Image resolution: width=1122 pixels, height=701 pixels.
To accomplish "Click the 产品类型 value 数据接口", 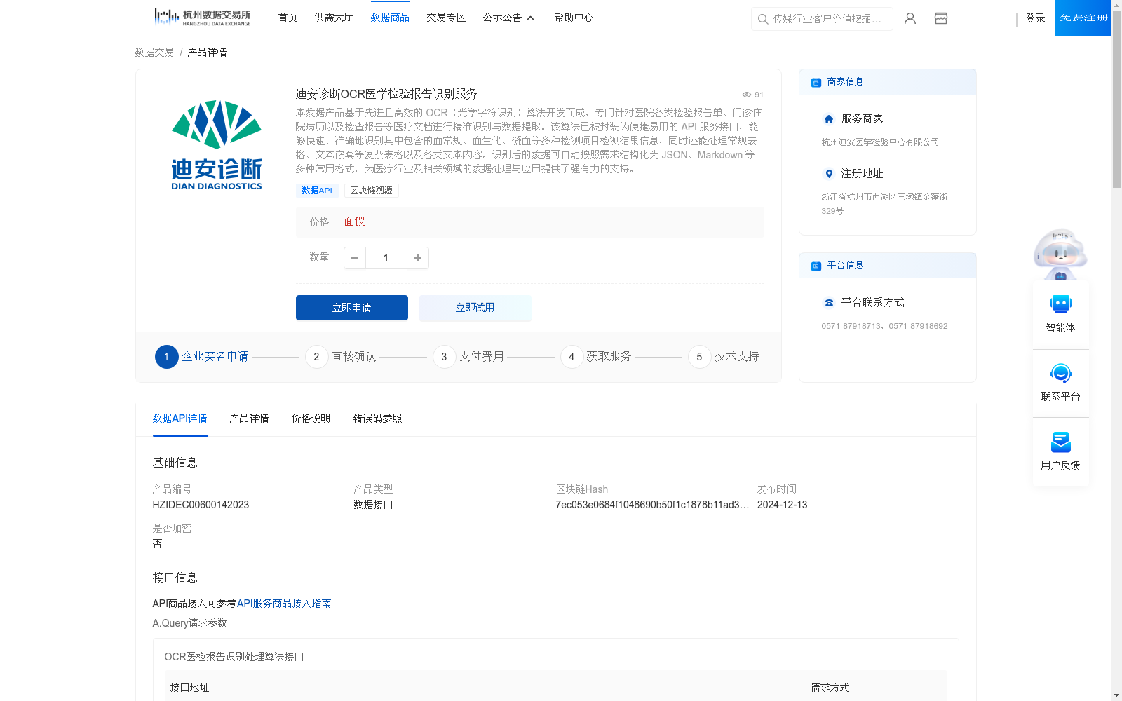I will pyautogui.click(x=373, y=505).
